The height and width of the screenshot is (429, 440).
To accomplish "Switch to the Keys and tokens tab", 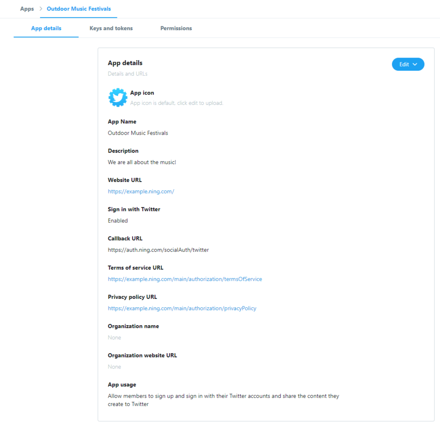I will tap(111, 28).
